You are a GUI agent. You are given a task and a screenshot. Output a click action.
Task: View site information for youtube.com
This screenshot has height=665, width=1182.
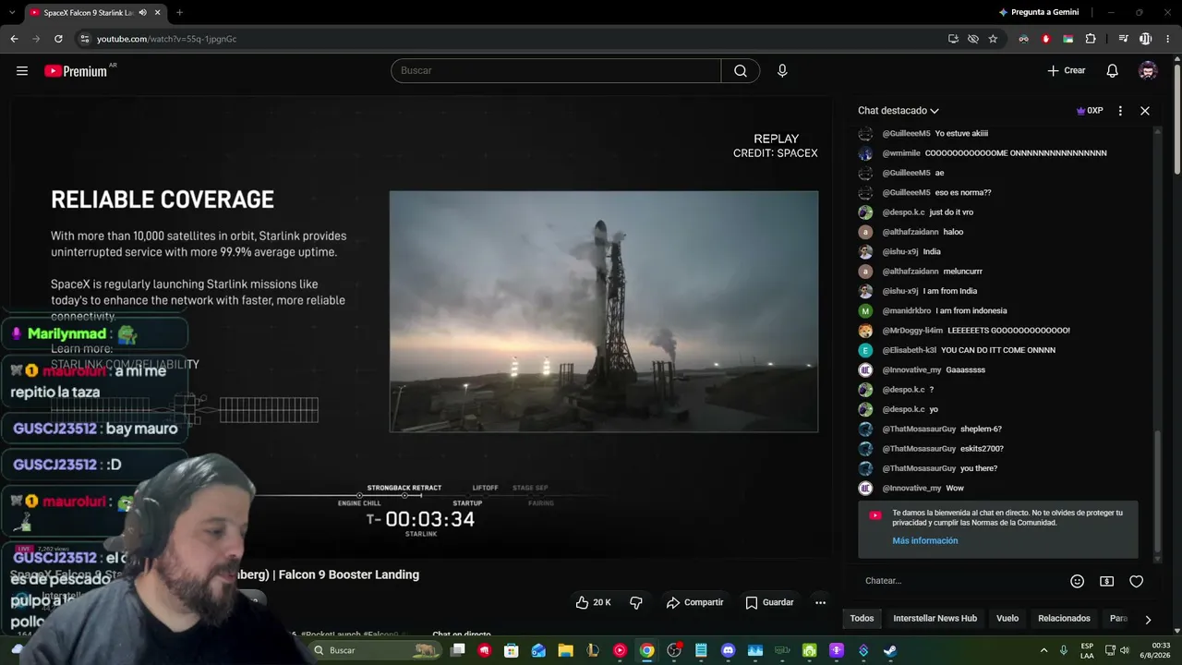[x=84, y=39]
